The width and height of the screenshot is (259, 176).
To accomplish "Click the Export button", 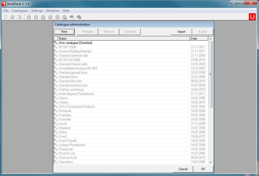I will pos(203,32).
